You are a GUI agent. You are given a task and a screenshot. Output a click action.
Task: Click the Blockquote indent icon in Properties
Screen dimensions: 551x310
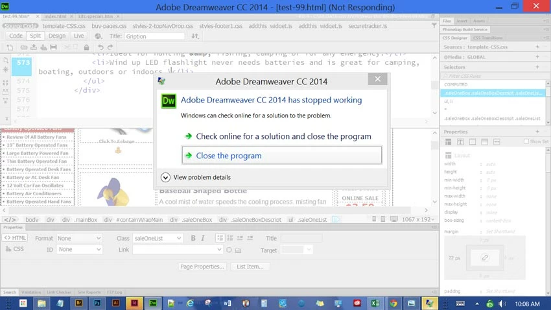tap(250, 238)
